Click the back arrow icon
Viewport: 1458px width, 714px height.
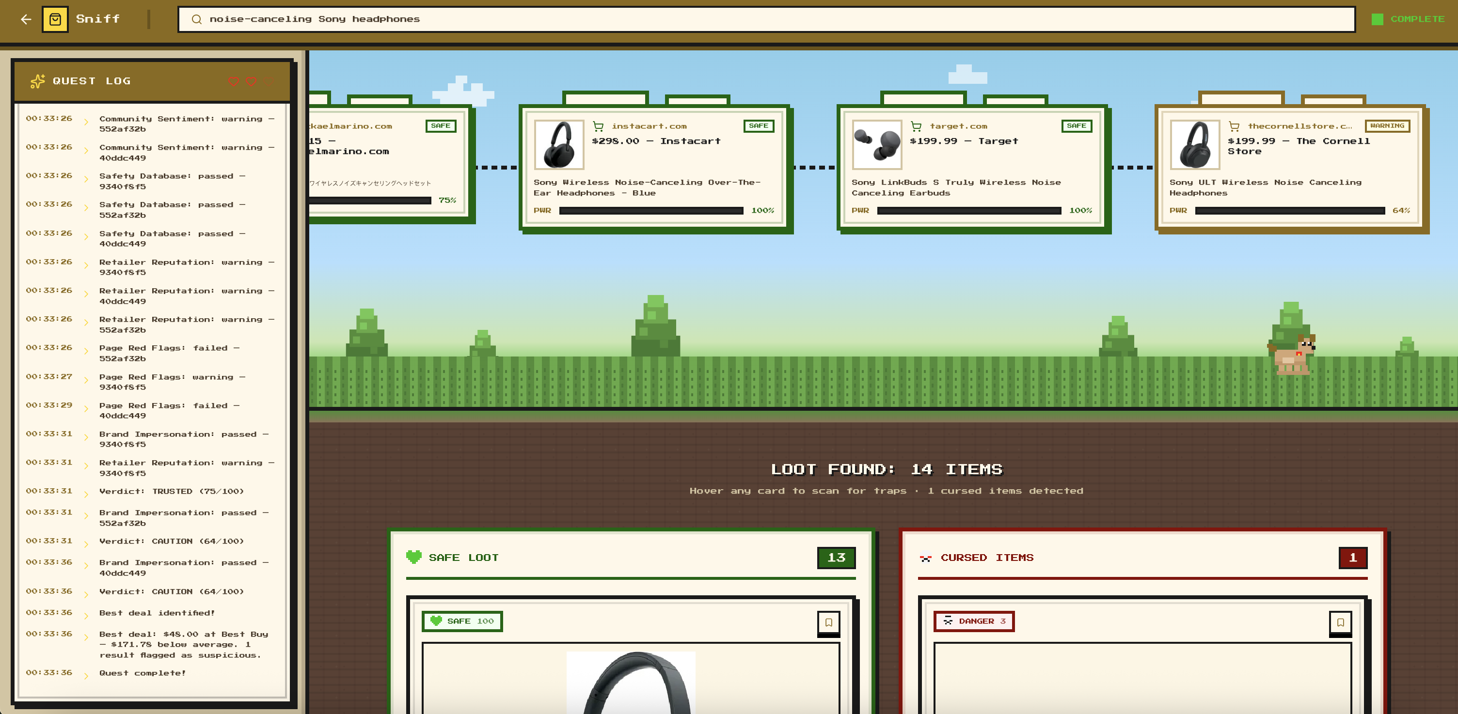pos(26,19)
